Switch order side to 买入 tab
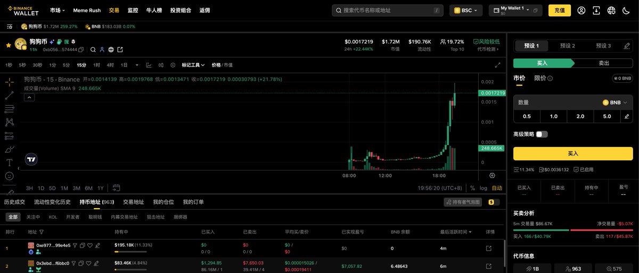The image size is (639, 273). (x=543, y=63)
